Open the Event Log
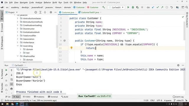 coord(178,97)
